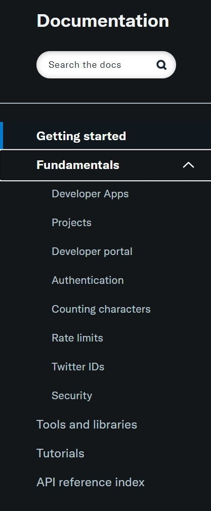Image resolution: width=211 pixels, height=511 pixels.
Task: Select the Tutorials section
Action: [x=60, y=453]
